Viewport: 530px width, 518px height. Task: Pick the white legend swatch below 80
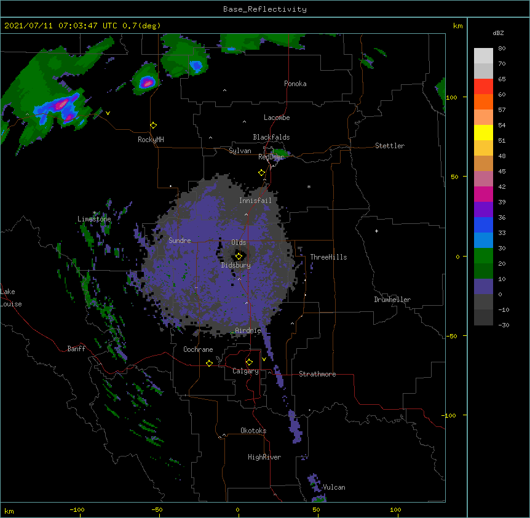(483, 56)
